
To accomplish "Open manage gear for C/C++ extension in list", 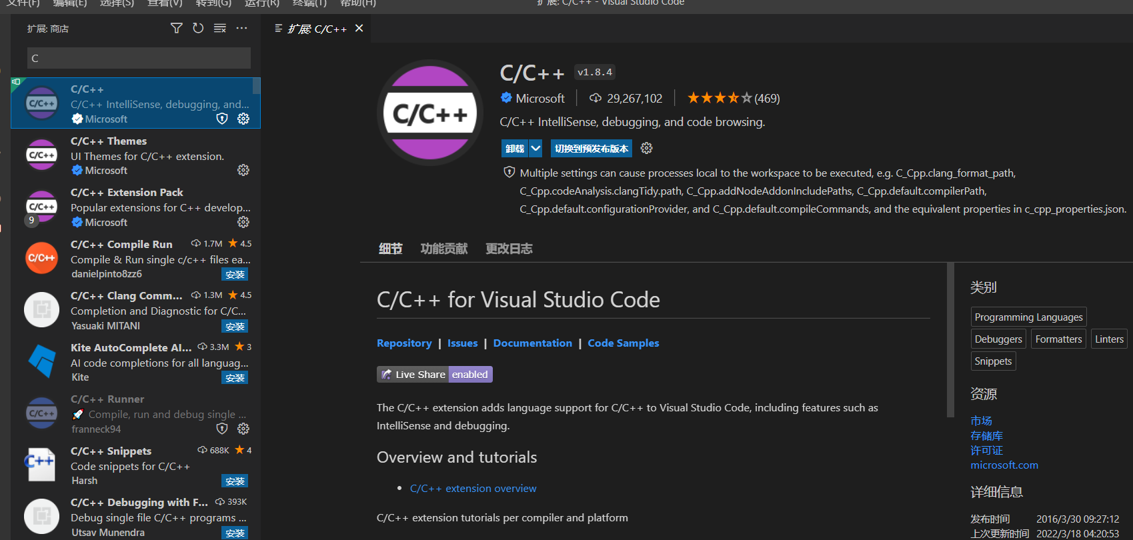I will coord(243,119).
